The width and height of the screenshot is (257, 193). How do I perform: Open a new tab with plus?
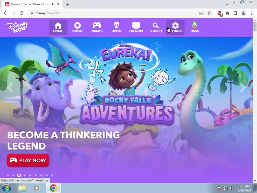point(68,4)
